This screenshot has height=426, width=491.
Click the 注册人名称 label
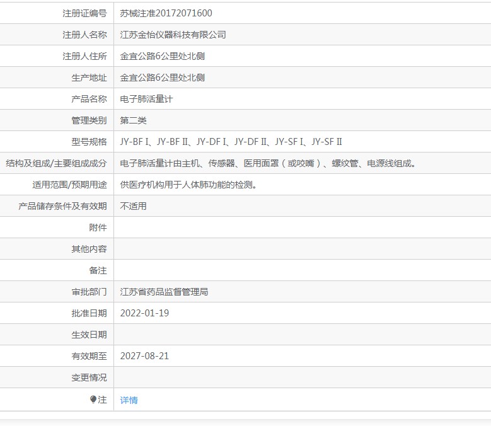tap(84, 35)
